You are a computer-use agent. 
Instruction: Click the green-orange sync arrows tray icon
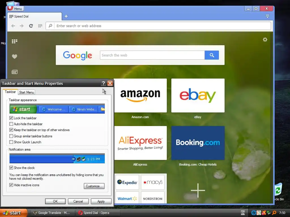(259, 213)
